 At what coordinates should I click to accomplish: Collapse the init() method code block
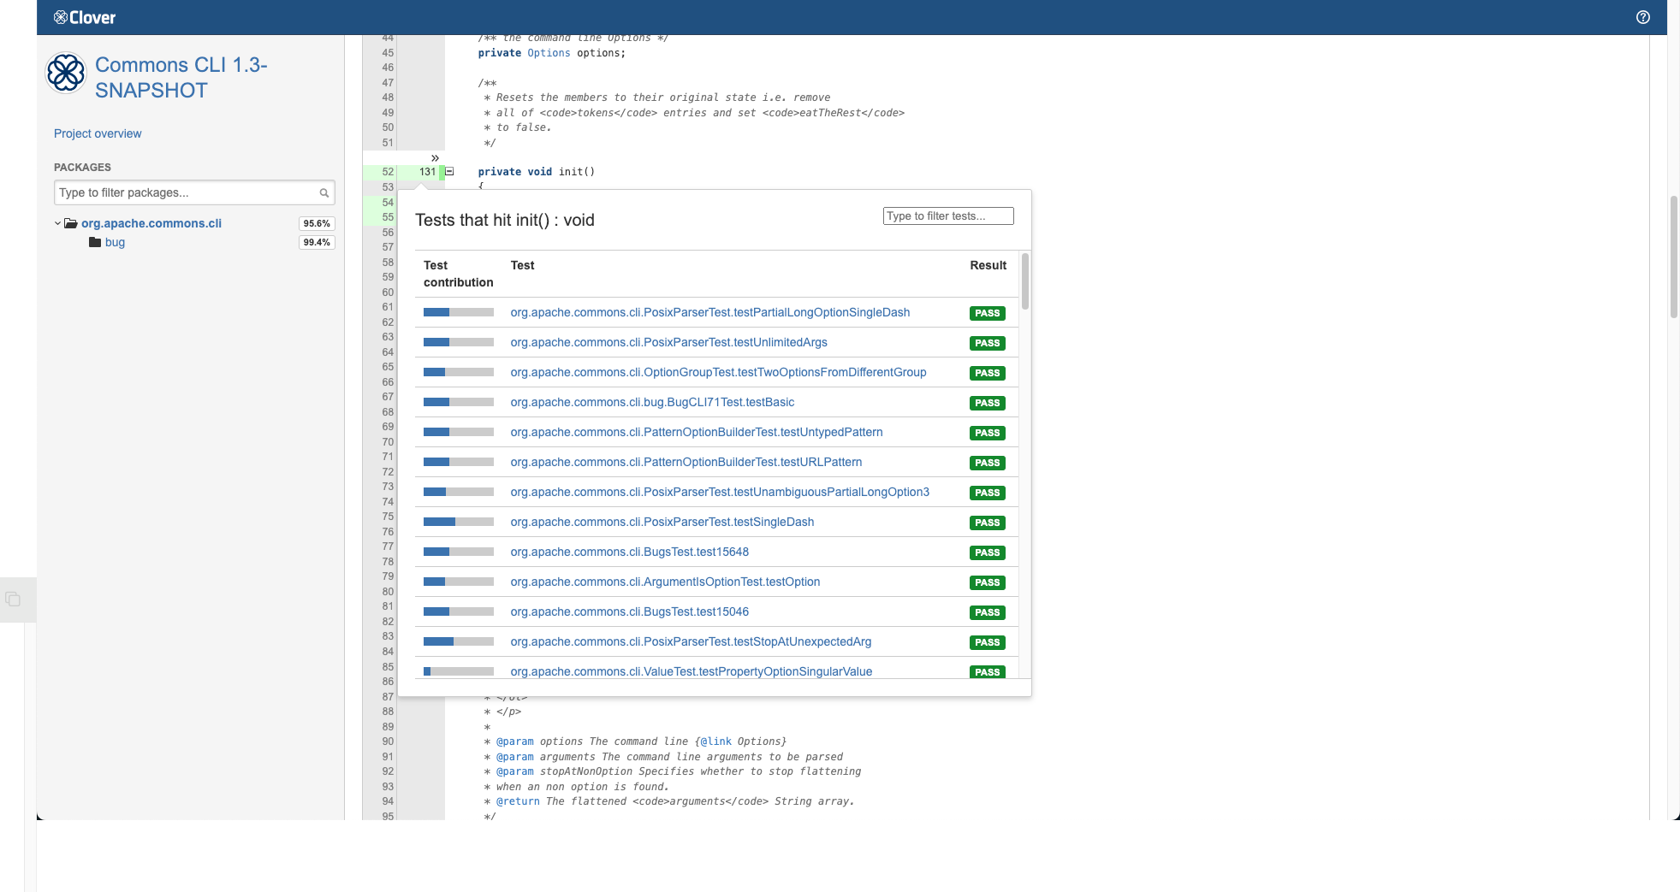[449, 172]
